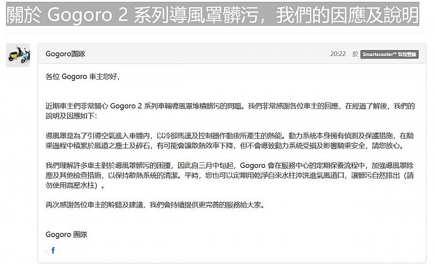
Task: Click the paragraph starting 我們理解許多車主
Action: 230,175
